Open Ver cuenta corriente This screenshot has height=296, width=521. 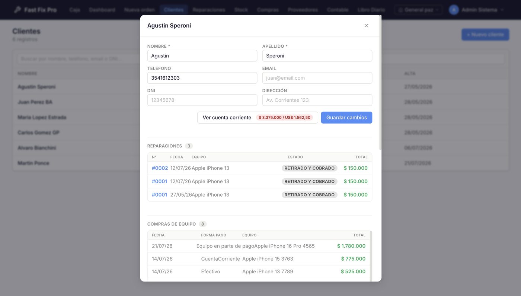(x=258, y=117)
